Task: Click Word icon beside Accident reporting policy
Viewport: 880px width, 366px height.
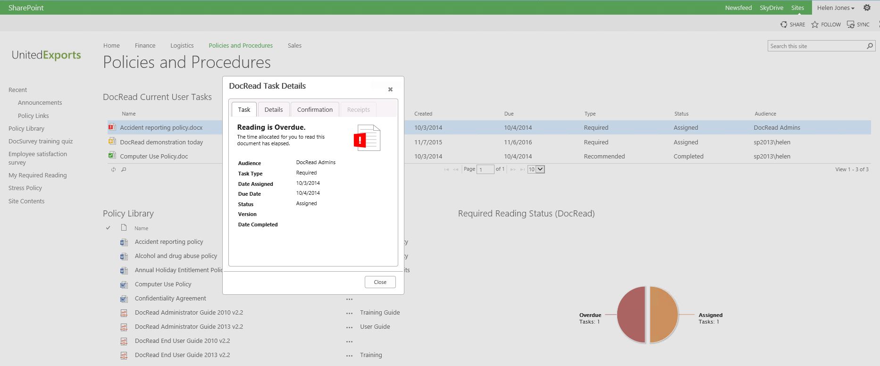Action: tap(124, 242)
